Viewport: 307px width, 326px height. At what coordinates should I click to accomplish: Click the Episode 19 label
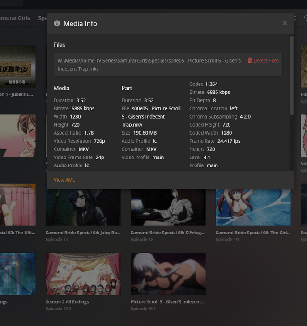point(227,240)
